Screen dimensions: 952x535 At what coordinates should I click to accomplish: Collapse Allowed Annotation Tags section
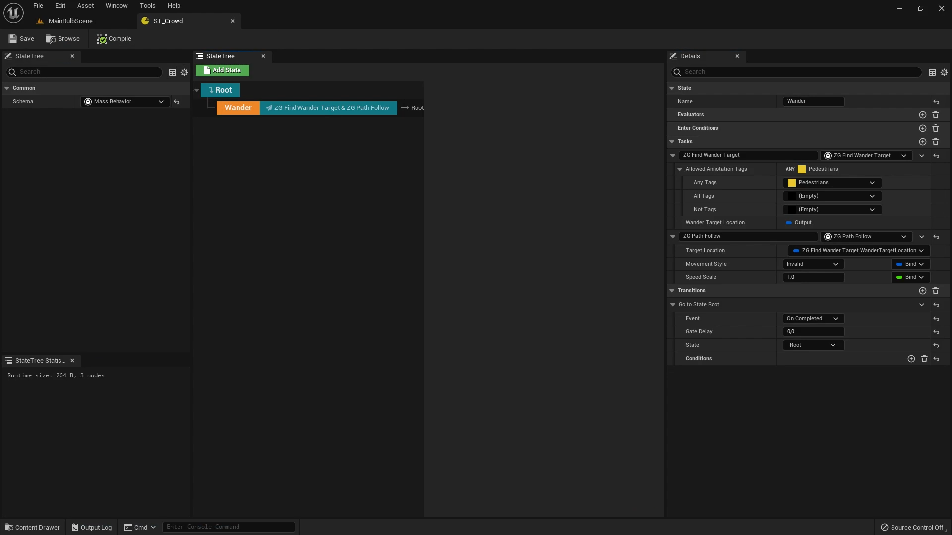[x=680, y=169]
